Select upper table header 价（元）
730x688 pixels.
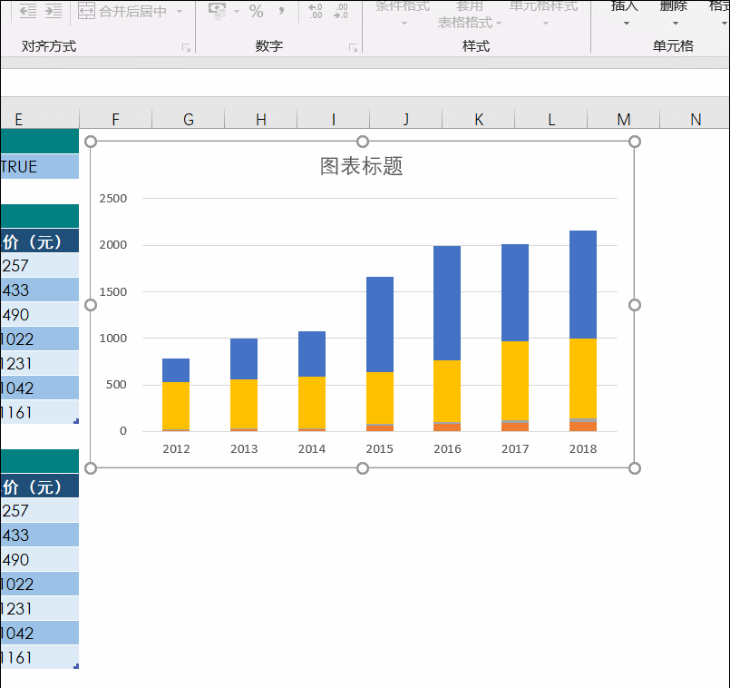coord(40,241)
